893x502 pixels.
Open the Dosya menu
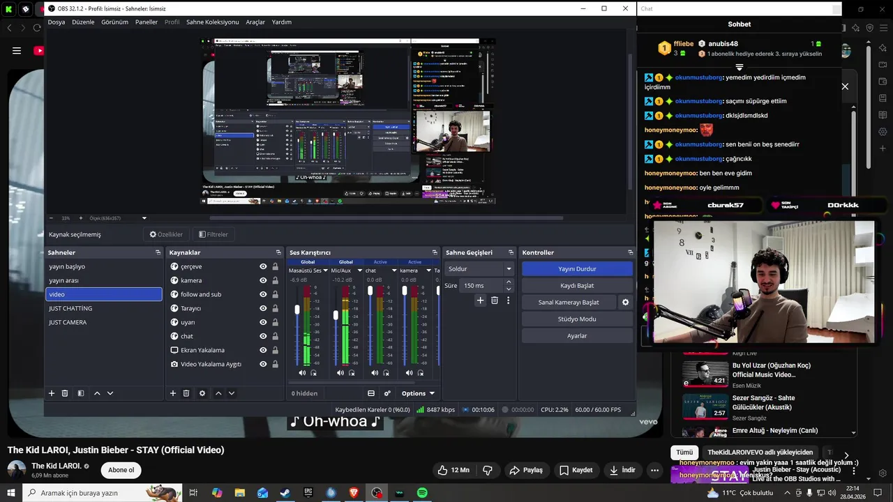click(57, 22)
